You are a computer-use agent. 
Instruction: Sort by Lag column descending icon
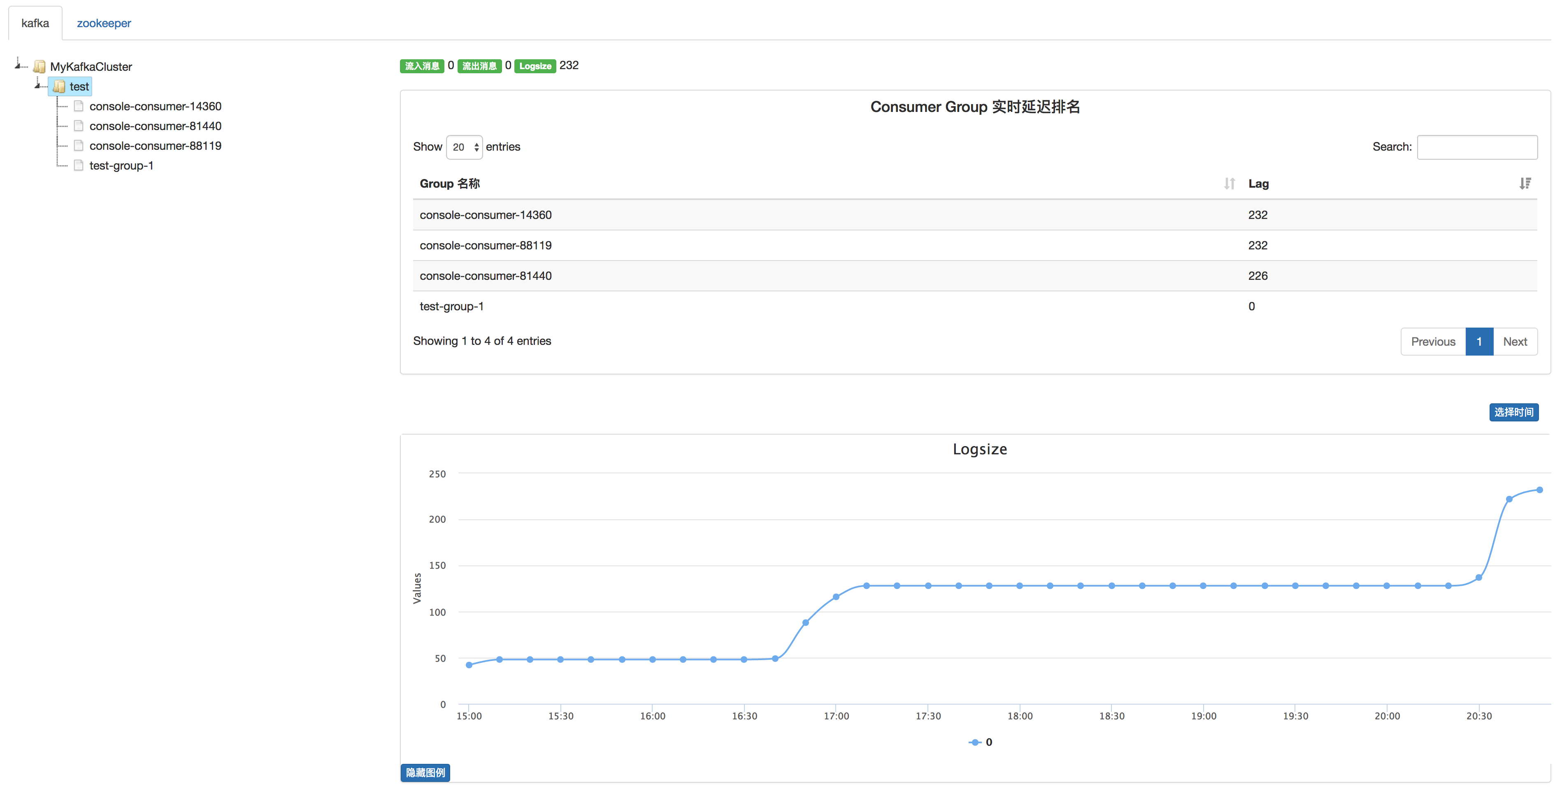point(1525,183)
